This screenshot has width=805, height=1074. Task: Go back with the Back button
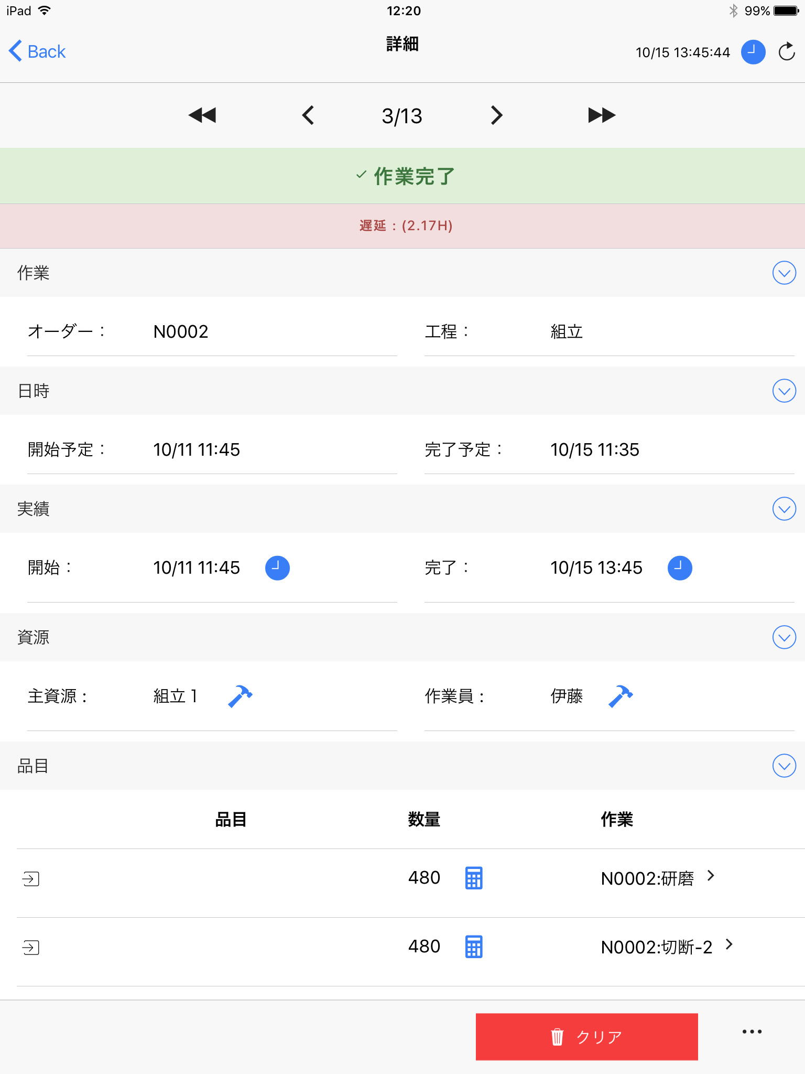[x=37, y=51]
